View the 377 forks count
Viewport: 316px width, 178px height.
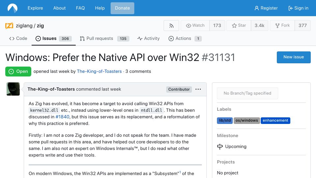303,26
